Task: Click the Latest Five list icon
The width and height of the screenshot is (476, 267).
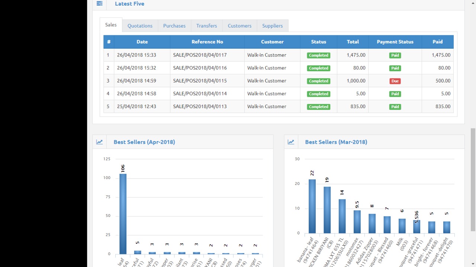Action: pyautogui.click(x=99, y=4)
